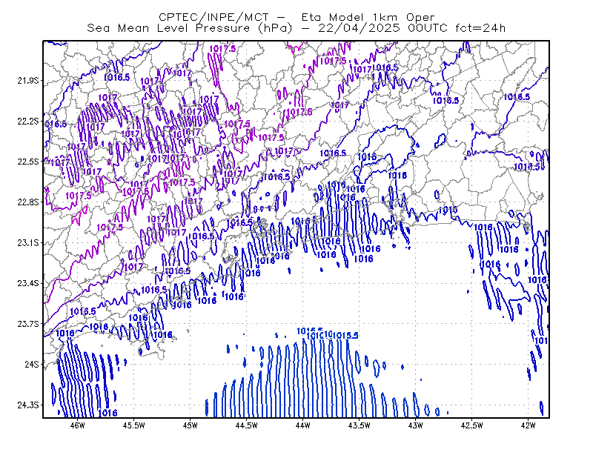Click the 46W longitude axis label
The width and height of the screenshot is (593, 458).
78,425
